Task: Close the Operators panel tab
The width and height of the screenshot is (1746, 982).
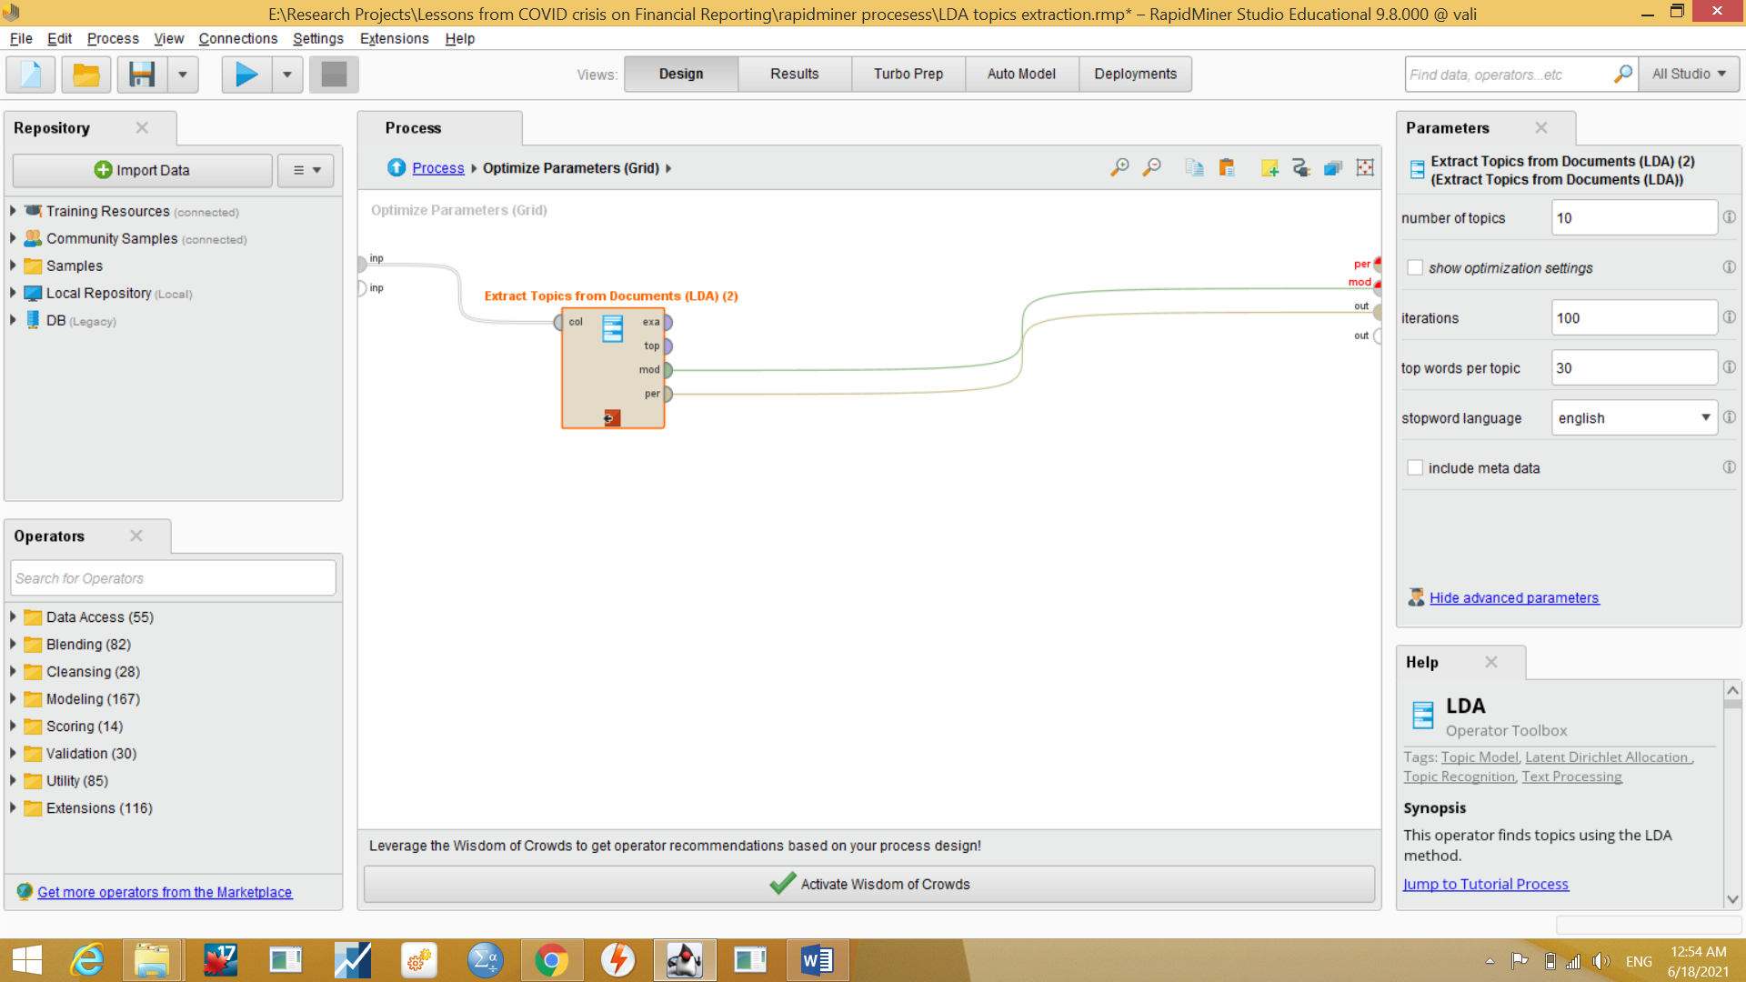Action: pyautogui.click(x=136, y=536)
